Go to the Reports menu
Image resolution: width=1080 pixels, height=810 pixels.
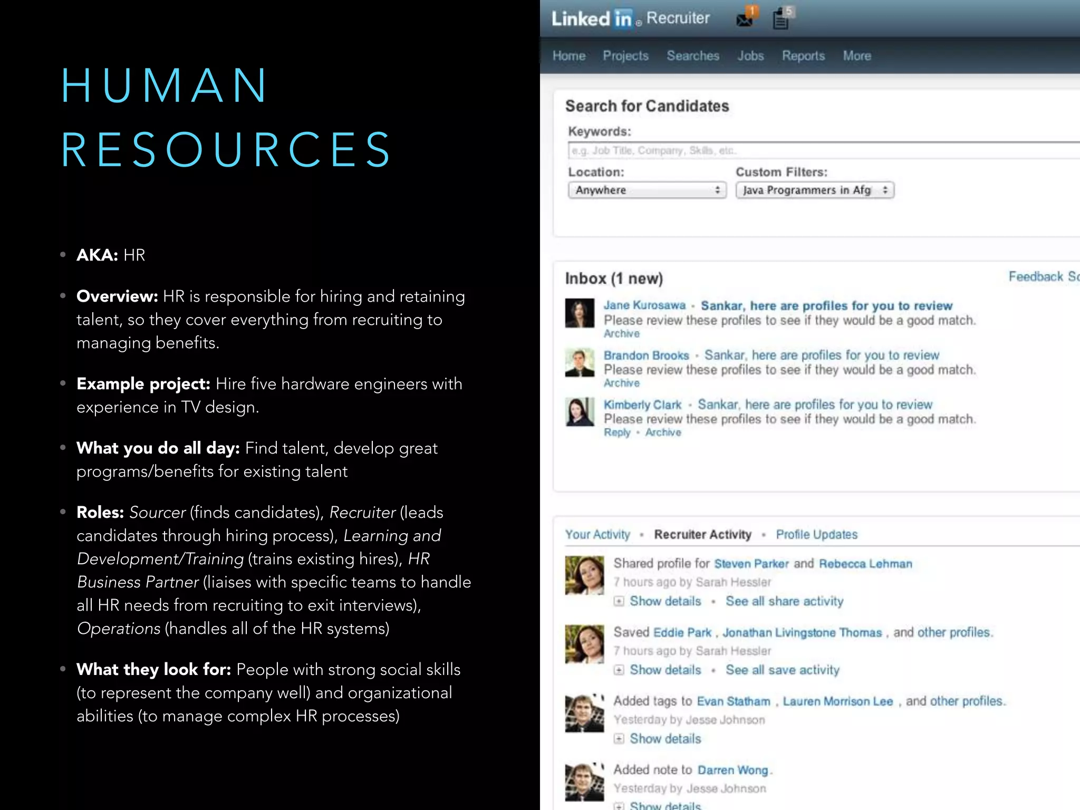coord(803,56)
